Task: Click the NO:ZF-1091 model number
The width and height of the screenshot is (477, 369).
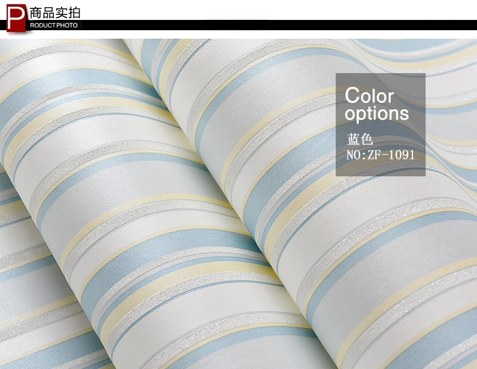Action: coord(380,155)
